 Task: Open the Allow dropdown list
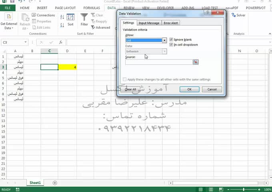coord(164,40)
